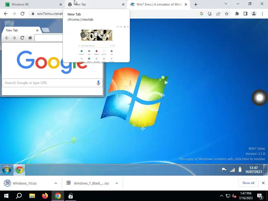Image resolution: width=268 pixels, height=201 pixels.
Task: Close the Win7 Simu tab
Action: pos(186,4)
